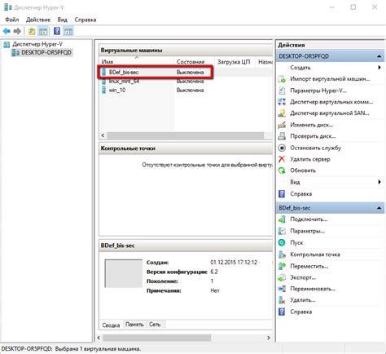The width and height of the screenshot is (386, 354).
Task: Click the red Удалить сервер icon
Action: [282, 159]
